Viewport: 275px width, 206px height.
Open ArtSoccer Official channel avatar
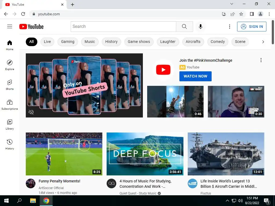click(31, 183)
